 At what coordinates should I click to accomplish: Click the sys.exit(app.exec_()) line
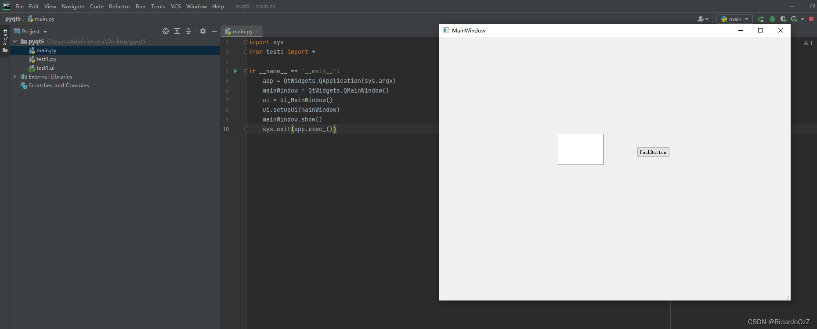click(299, 129)
